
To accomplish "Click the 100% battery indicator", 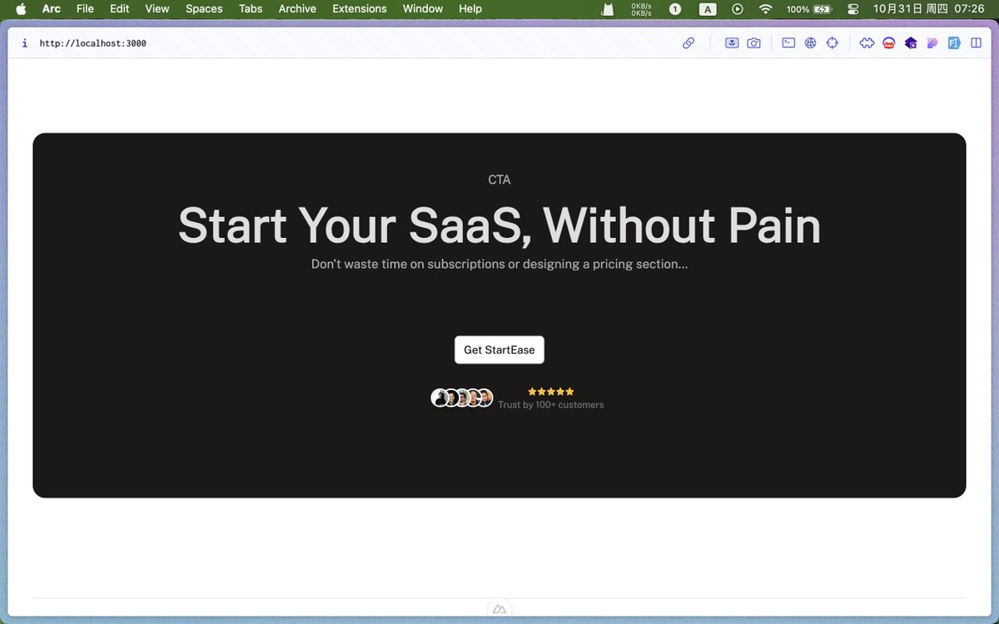I will pos(809,9).
